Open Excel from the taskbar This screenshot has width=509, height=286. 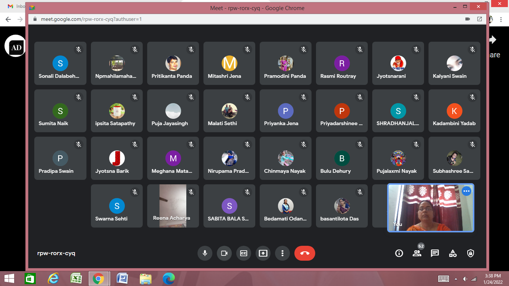76,278
